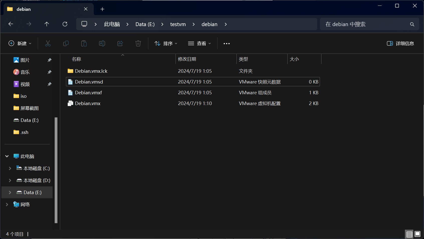
Task: Navigate to testvm in breadcrumb path
Action: click(x=178, y=24)
